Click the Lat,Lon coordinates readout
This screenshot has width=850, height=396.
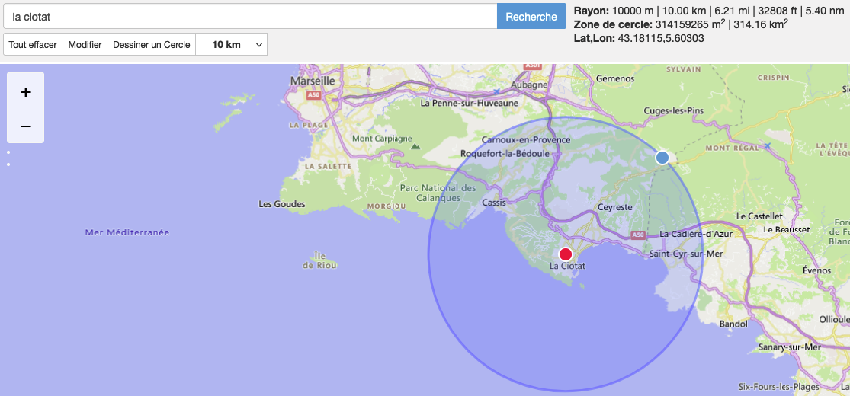639,38
